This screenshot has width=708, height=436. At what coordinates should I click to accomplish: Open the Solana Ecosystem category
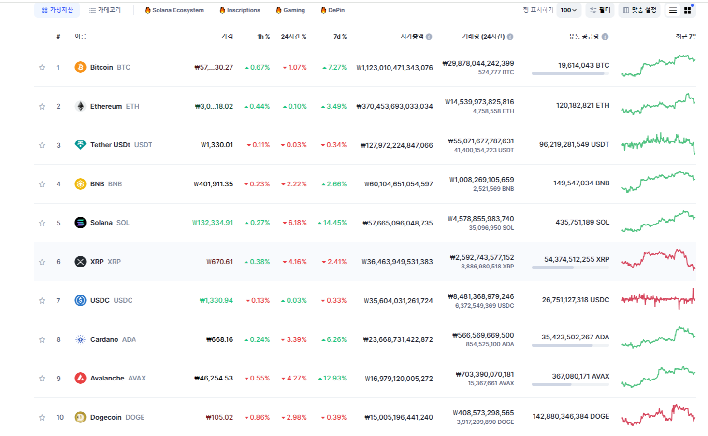pos(174,10)
